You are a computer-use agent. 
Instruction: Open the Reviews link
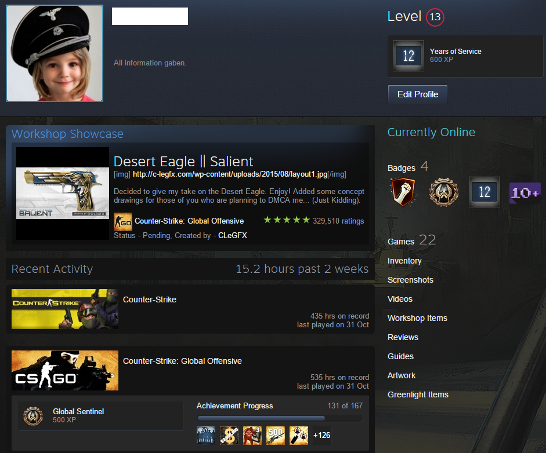point(403,337)
